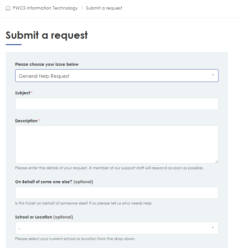Click the home icon in the breadcrumb
The width and height of the screenshot is (242, 248).
8,8
